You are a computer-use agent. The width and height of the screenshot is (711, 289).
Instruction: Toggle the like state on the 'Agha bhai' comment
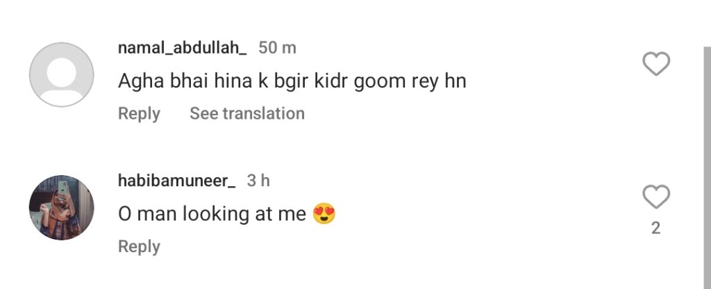point(655,65)
